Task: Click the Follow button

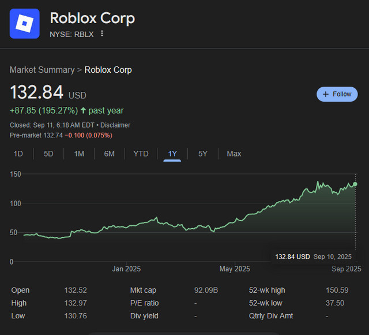Action: pyautogui.click(x=337, y=94)
